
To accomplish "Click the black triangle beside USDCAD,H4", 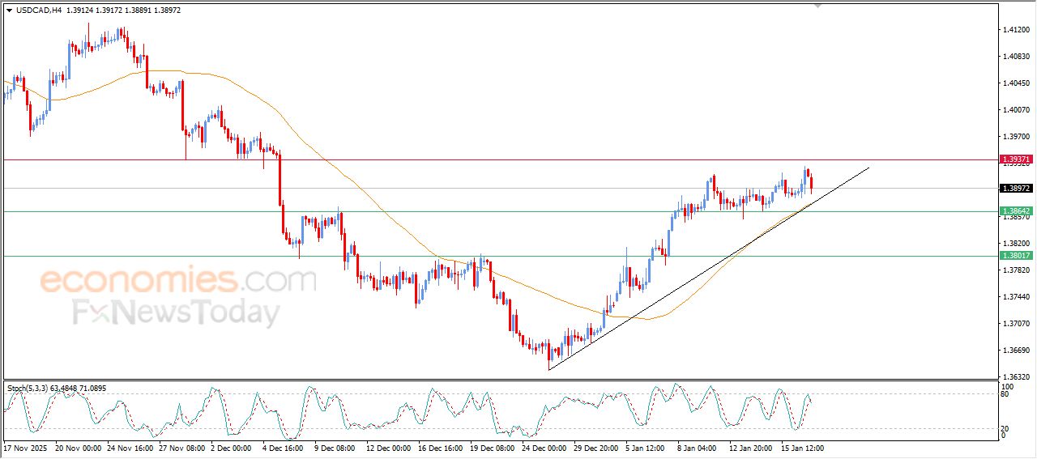I will 9,11.
